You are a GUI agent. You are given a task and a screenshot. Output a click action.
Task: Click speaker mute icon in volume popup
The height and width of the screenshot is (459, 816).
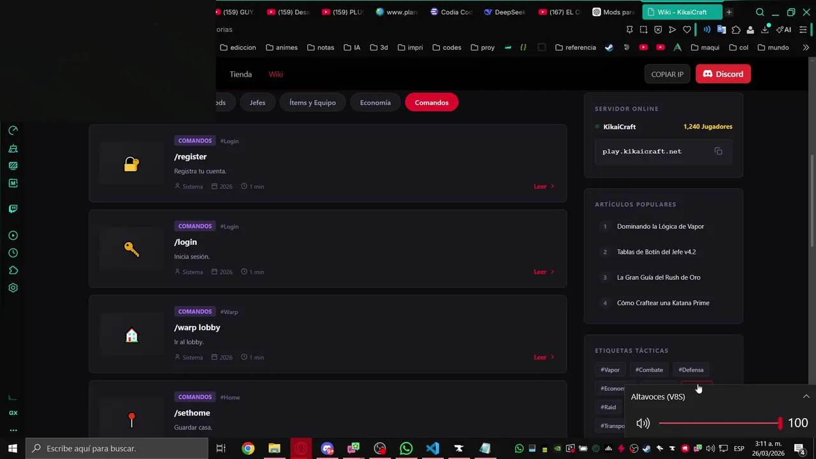click(x=643, y=423)
